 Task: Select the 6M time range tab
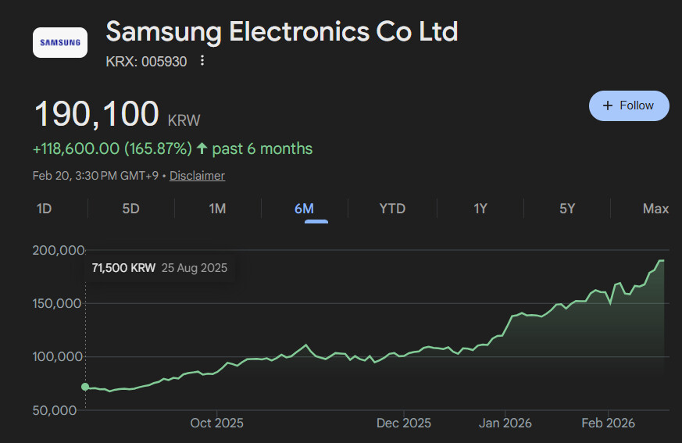(x=304, y=209)
